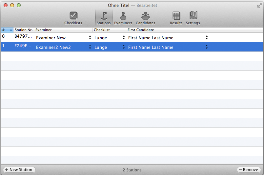This screenshot has height=175, width=264.
Task: Sort by the # column header
Action: pos(7,30)
